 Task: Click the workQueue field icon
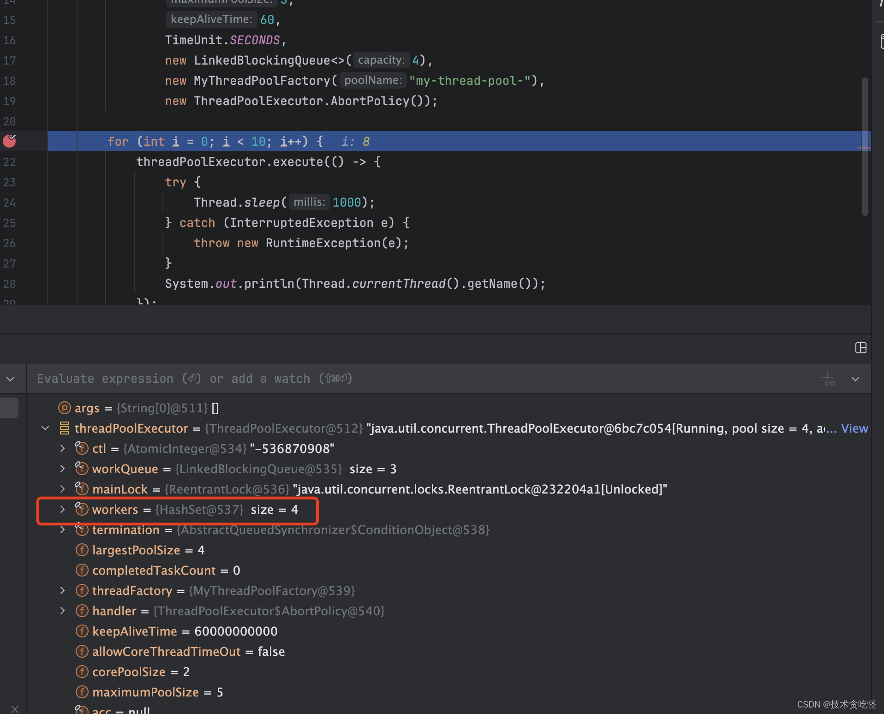[82, 468]
